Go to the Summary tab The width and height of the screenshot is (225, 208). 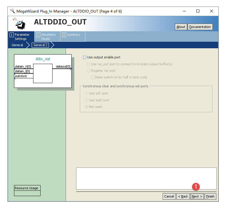click(x=73, y=37)
